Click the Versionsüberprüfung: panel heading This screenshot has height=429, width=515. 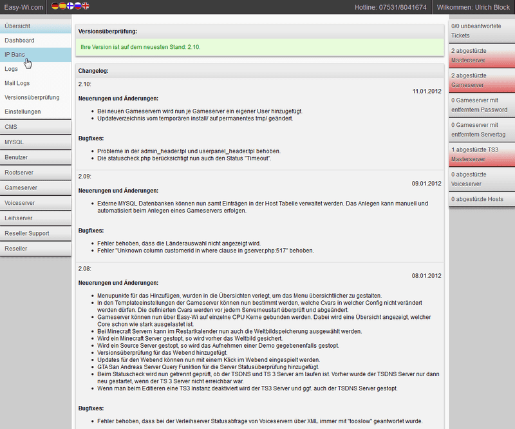tap(108, 32)
